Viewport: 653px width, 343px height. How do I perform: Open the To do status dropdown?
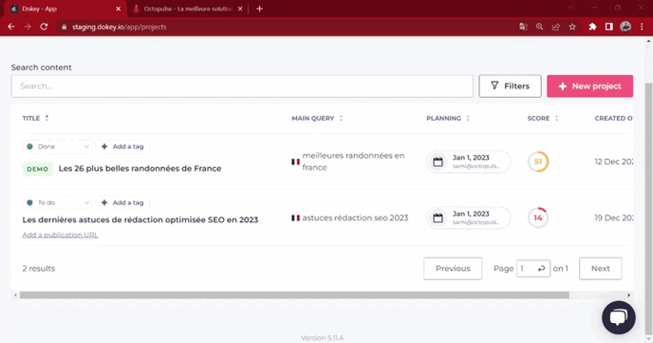pos(58,202)
